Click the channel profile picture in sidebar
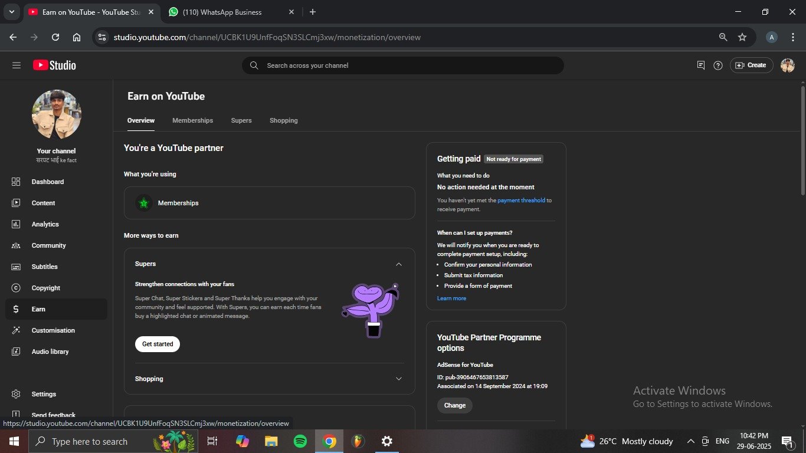806x453 pixels. click(x=57, y=114)
